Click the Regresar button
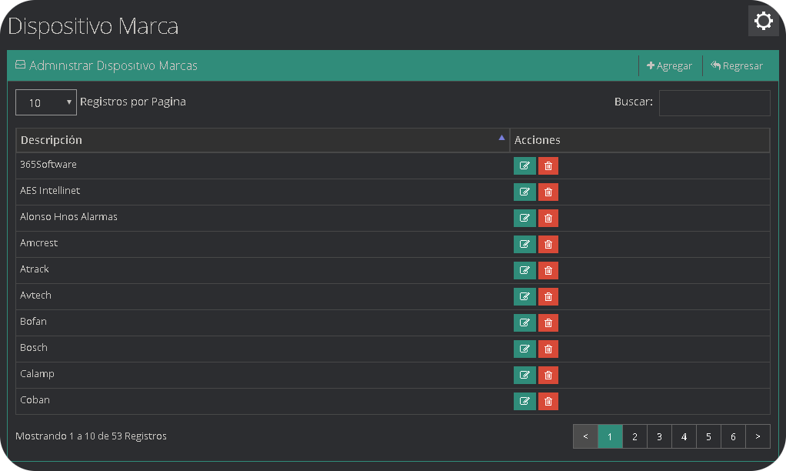The height and width of the screenshot is (471, 786). 737,66
